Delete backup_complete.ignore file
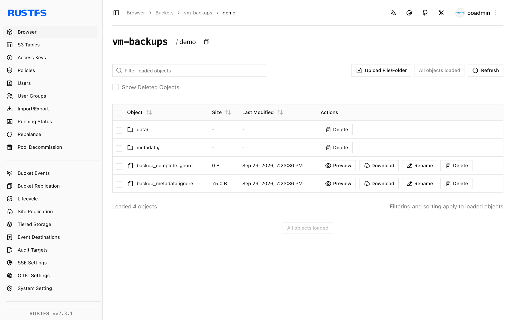513x320 pixels. [x=456, y=166]
